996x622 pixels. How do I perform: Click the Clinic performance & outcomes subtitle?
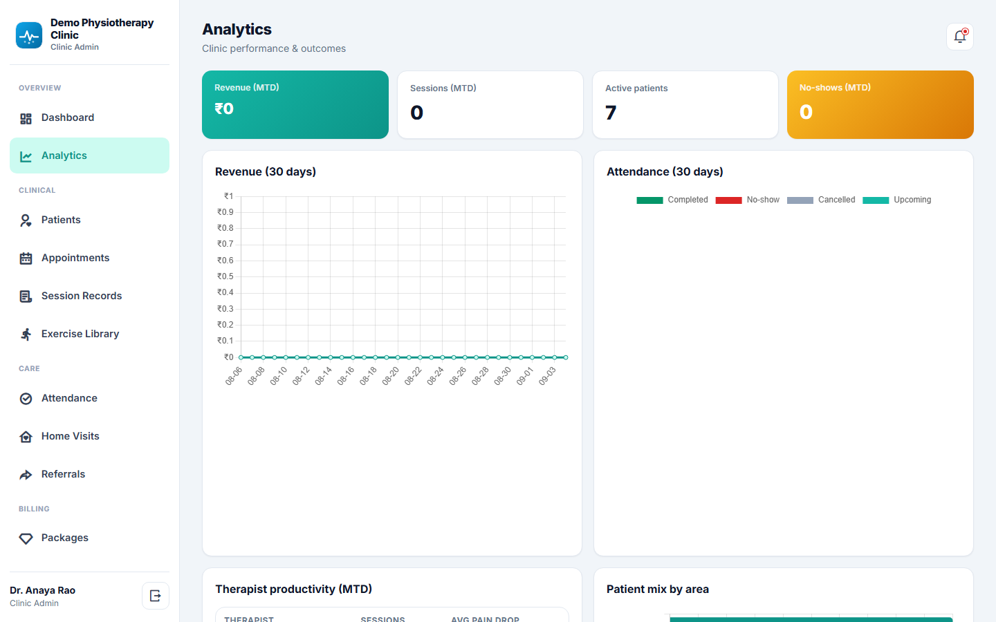274,48
